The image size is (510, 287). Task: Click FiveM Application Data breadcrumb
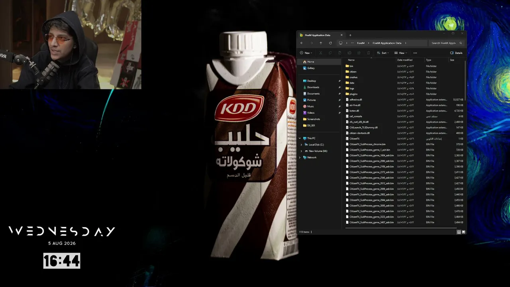pyautogui.click(x=387, y=43)
